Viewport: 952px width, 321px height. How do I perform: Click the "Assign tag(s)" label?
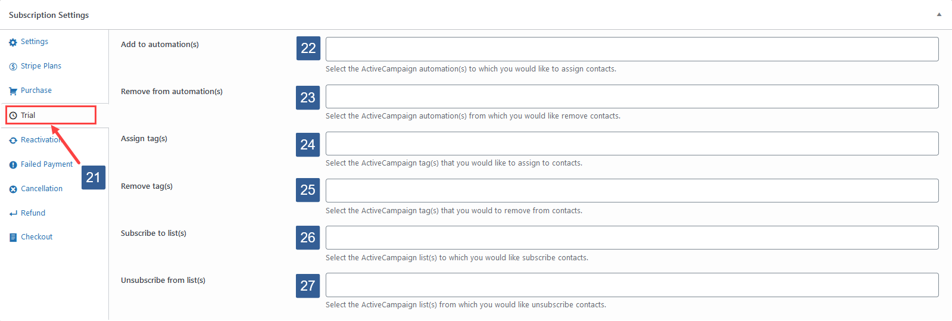144,139
